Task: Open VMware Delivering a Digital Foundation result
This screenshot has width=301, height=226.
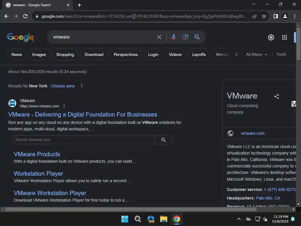Action: [83, 114]
